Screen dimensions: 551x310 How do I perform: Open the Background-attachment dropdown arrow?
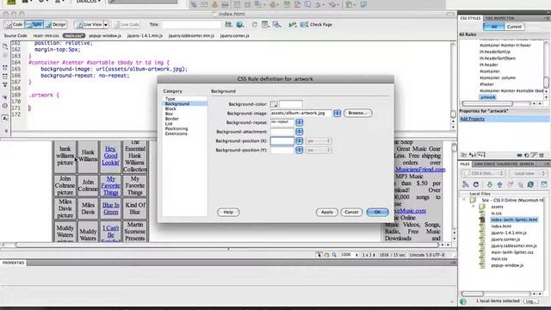[299, 132]
